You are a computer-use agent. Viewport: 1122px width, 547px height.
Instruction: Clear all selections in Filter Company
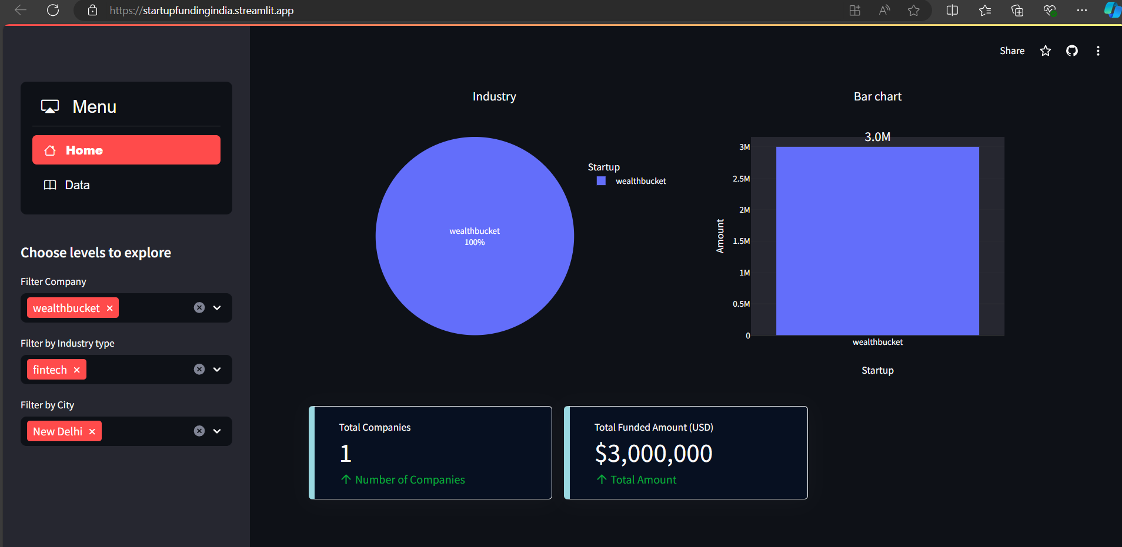coord(199,308)
